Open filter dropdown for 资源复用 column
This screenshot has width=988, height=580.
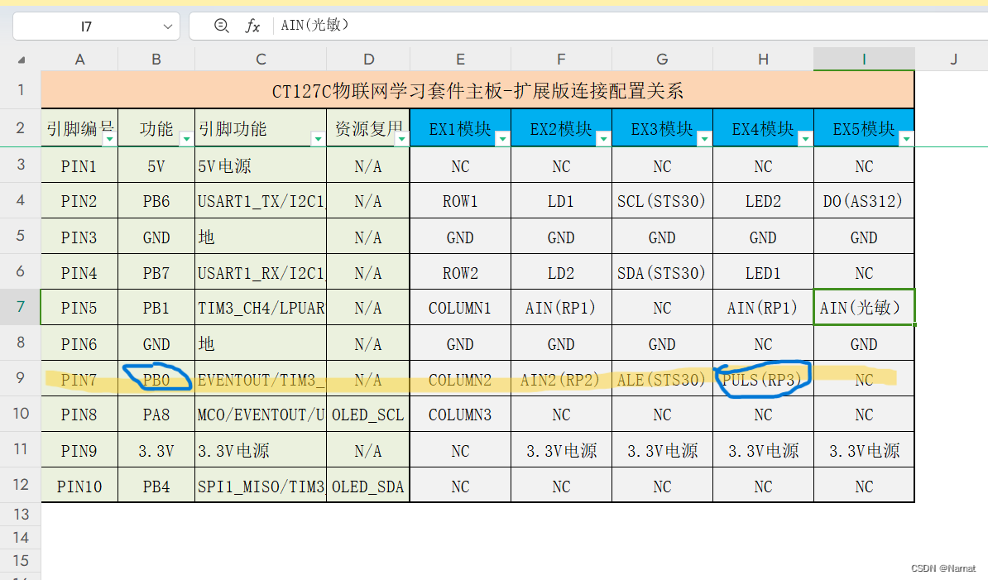(401, 139)
